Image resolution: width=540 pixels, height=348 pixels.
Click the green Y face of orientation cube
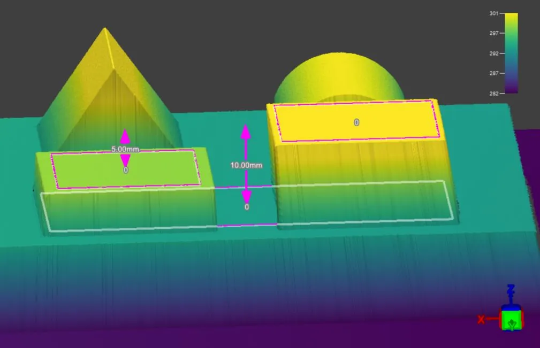coord(512,321)
